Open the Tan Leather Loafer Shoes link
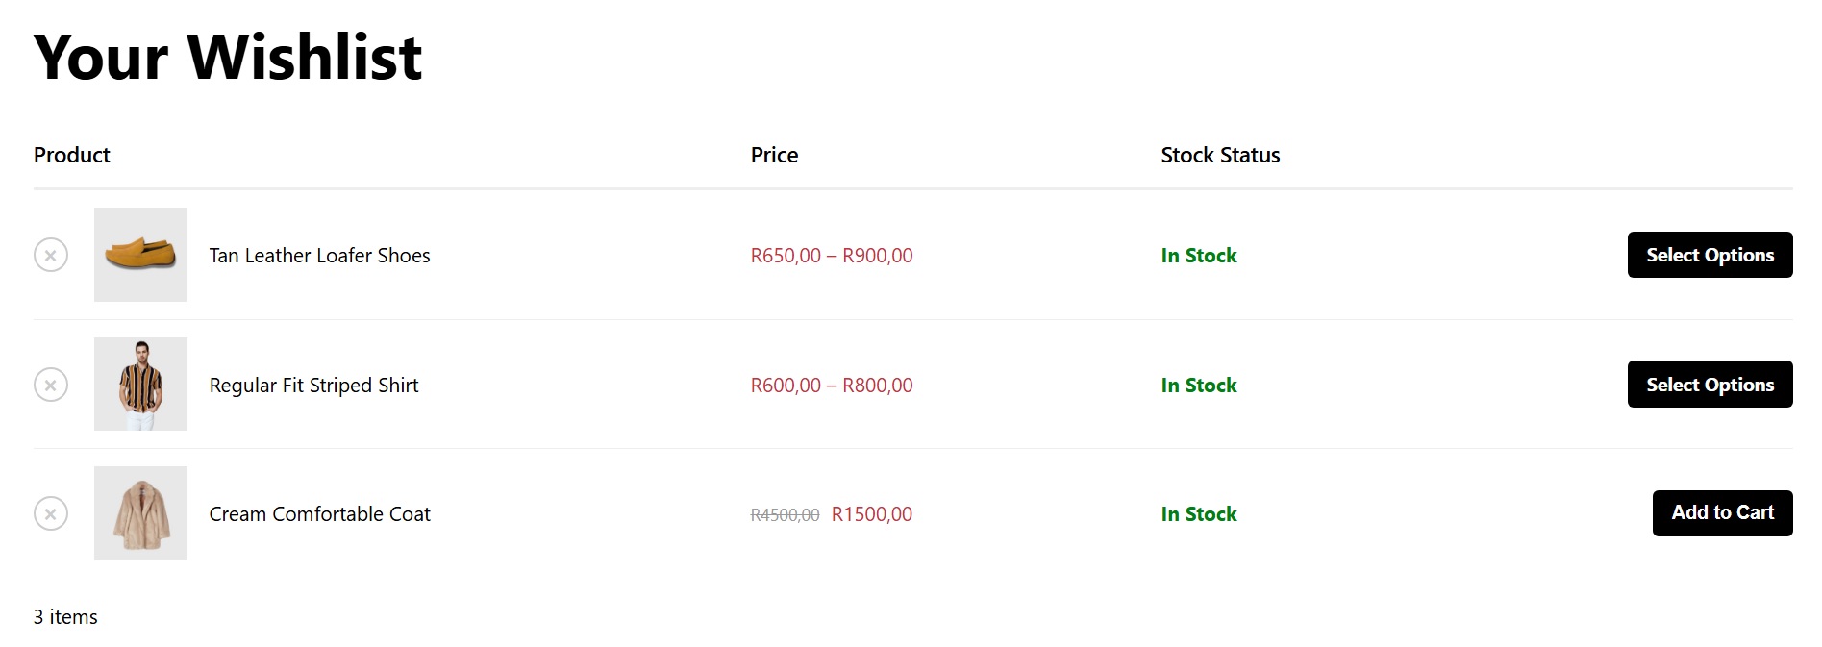The height and width of the screenshot is (647, 1822). pyautogui.click(x=319, y=256)
